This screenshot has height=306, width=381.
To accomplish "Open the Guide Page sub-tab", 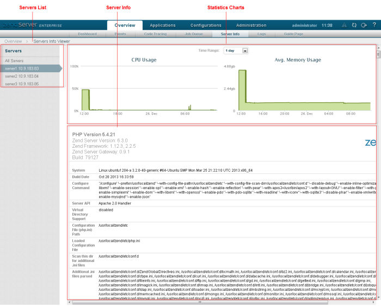I will (293, 34).
